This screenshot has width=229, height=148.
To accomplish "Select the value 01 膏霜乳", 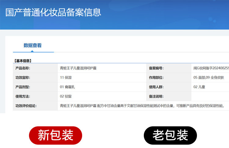I will coord(67,87).
